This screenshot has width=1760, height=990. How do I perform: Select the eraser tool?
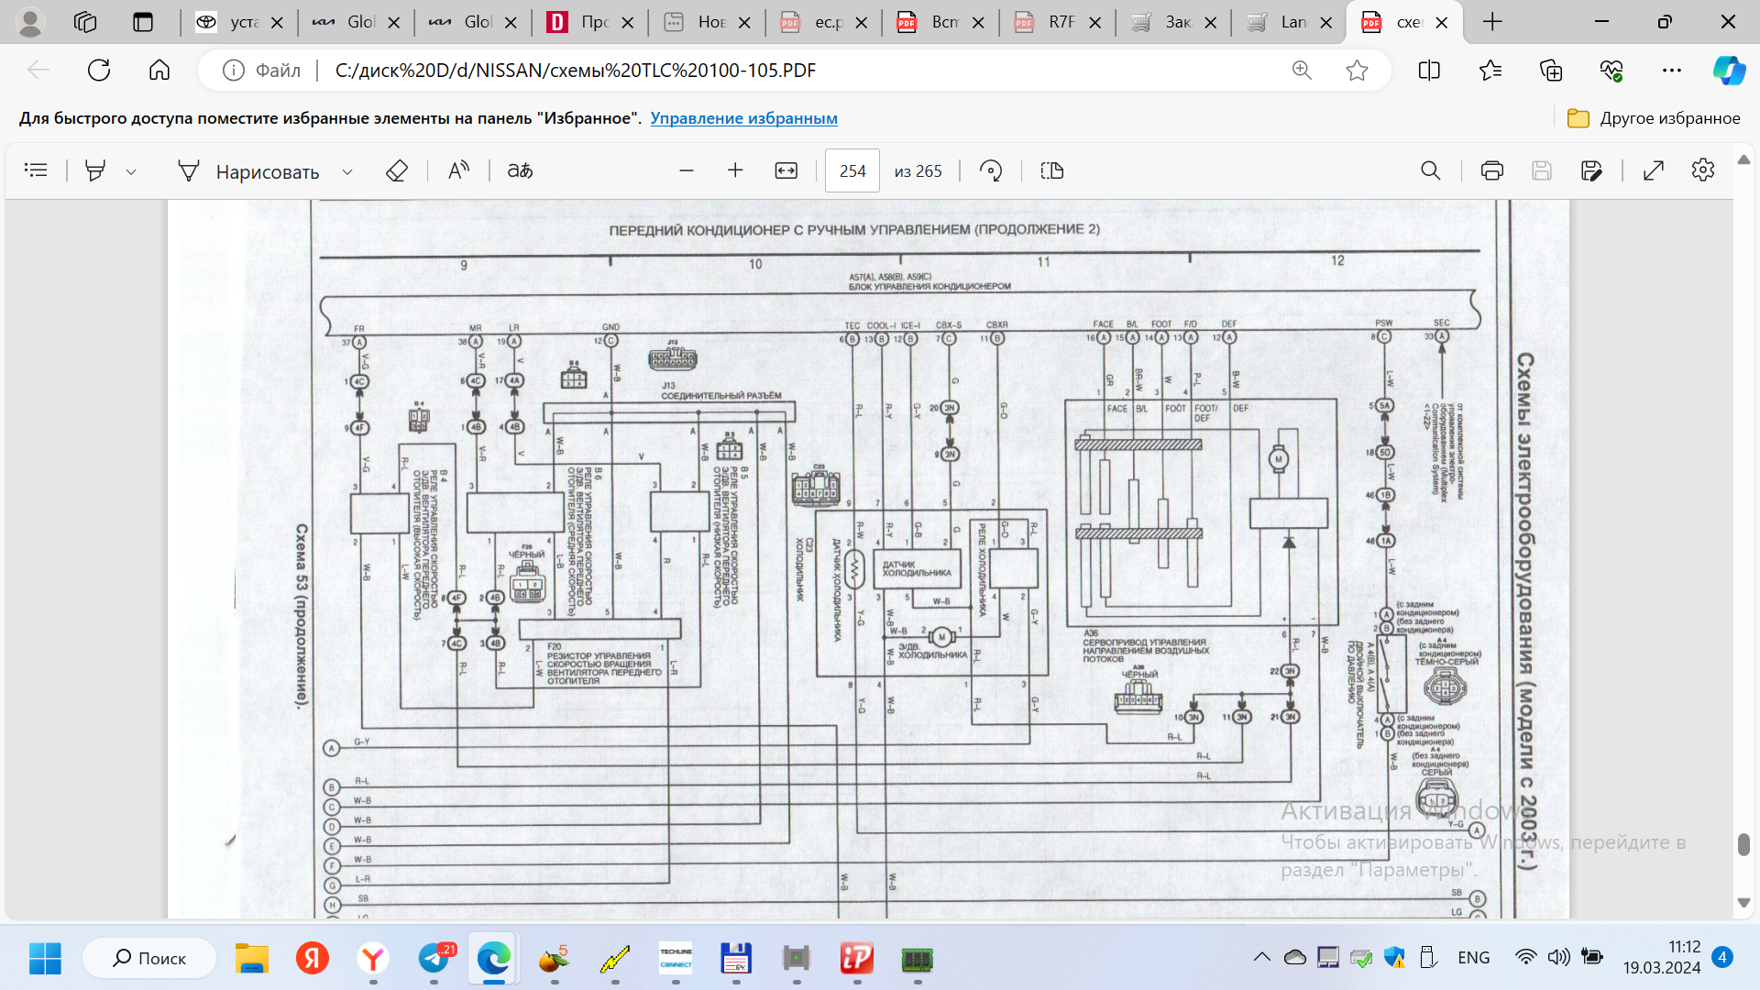click(397, 170)
